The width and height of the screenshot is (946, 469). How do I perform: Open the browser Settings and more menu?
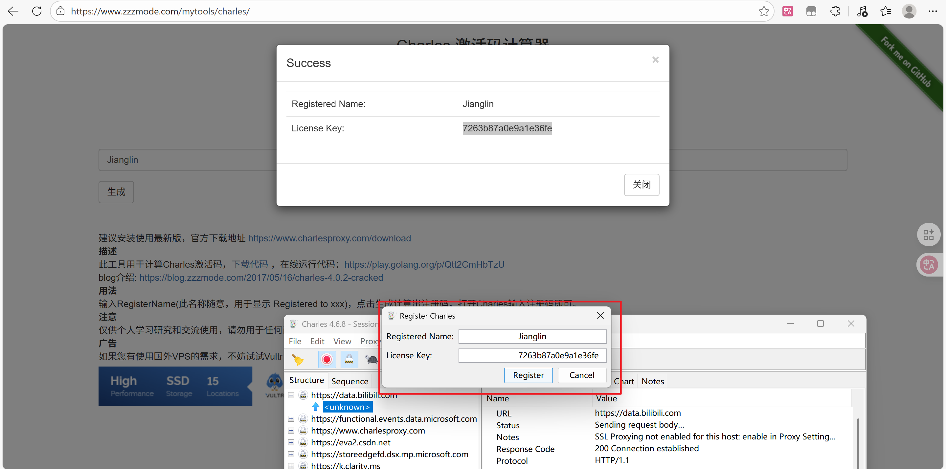pos(933,11)
